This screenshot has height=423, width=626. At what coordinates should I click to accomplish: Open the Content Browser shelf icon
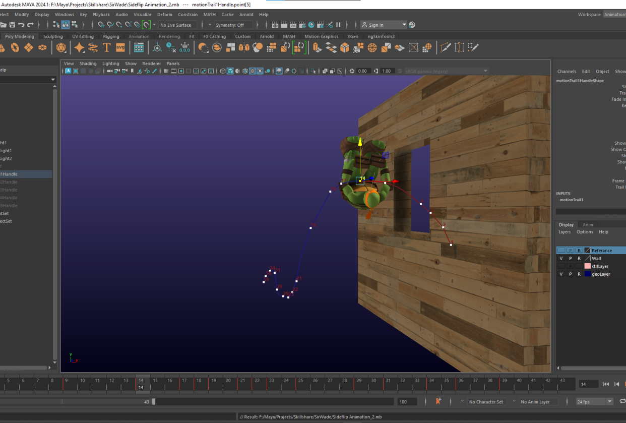click(139, 47)
